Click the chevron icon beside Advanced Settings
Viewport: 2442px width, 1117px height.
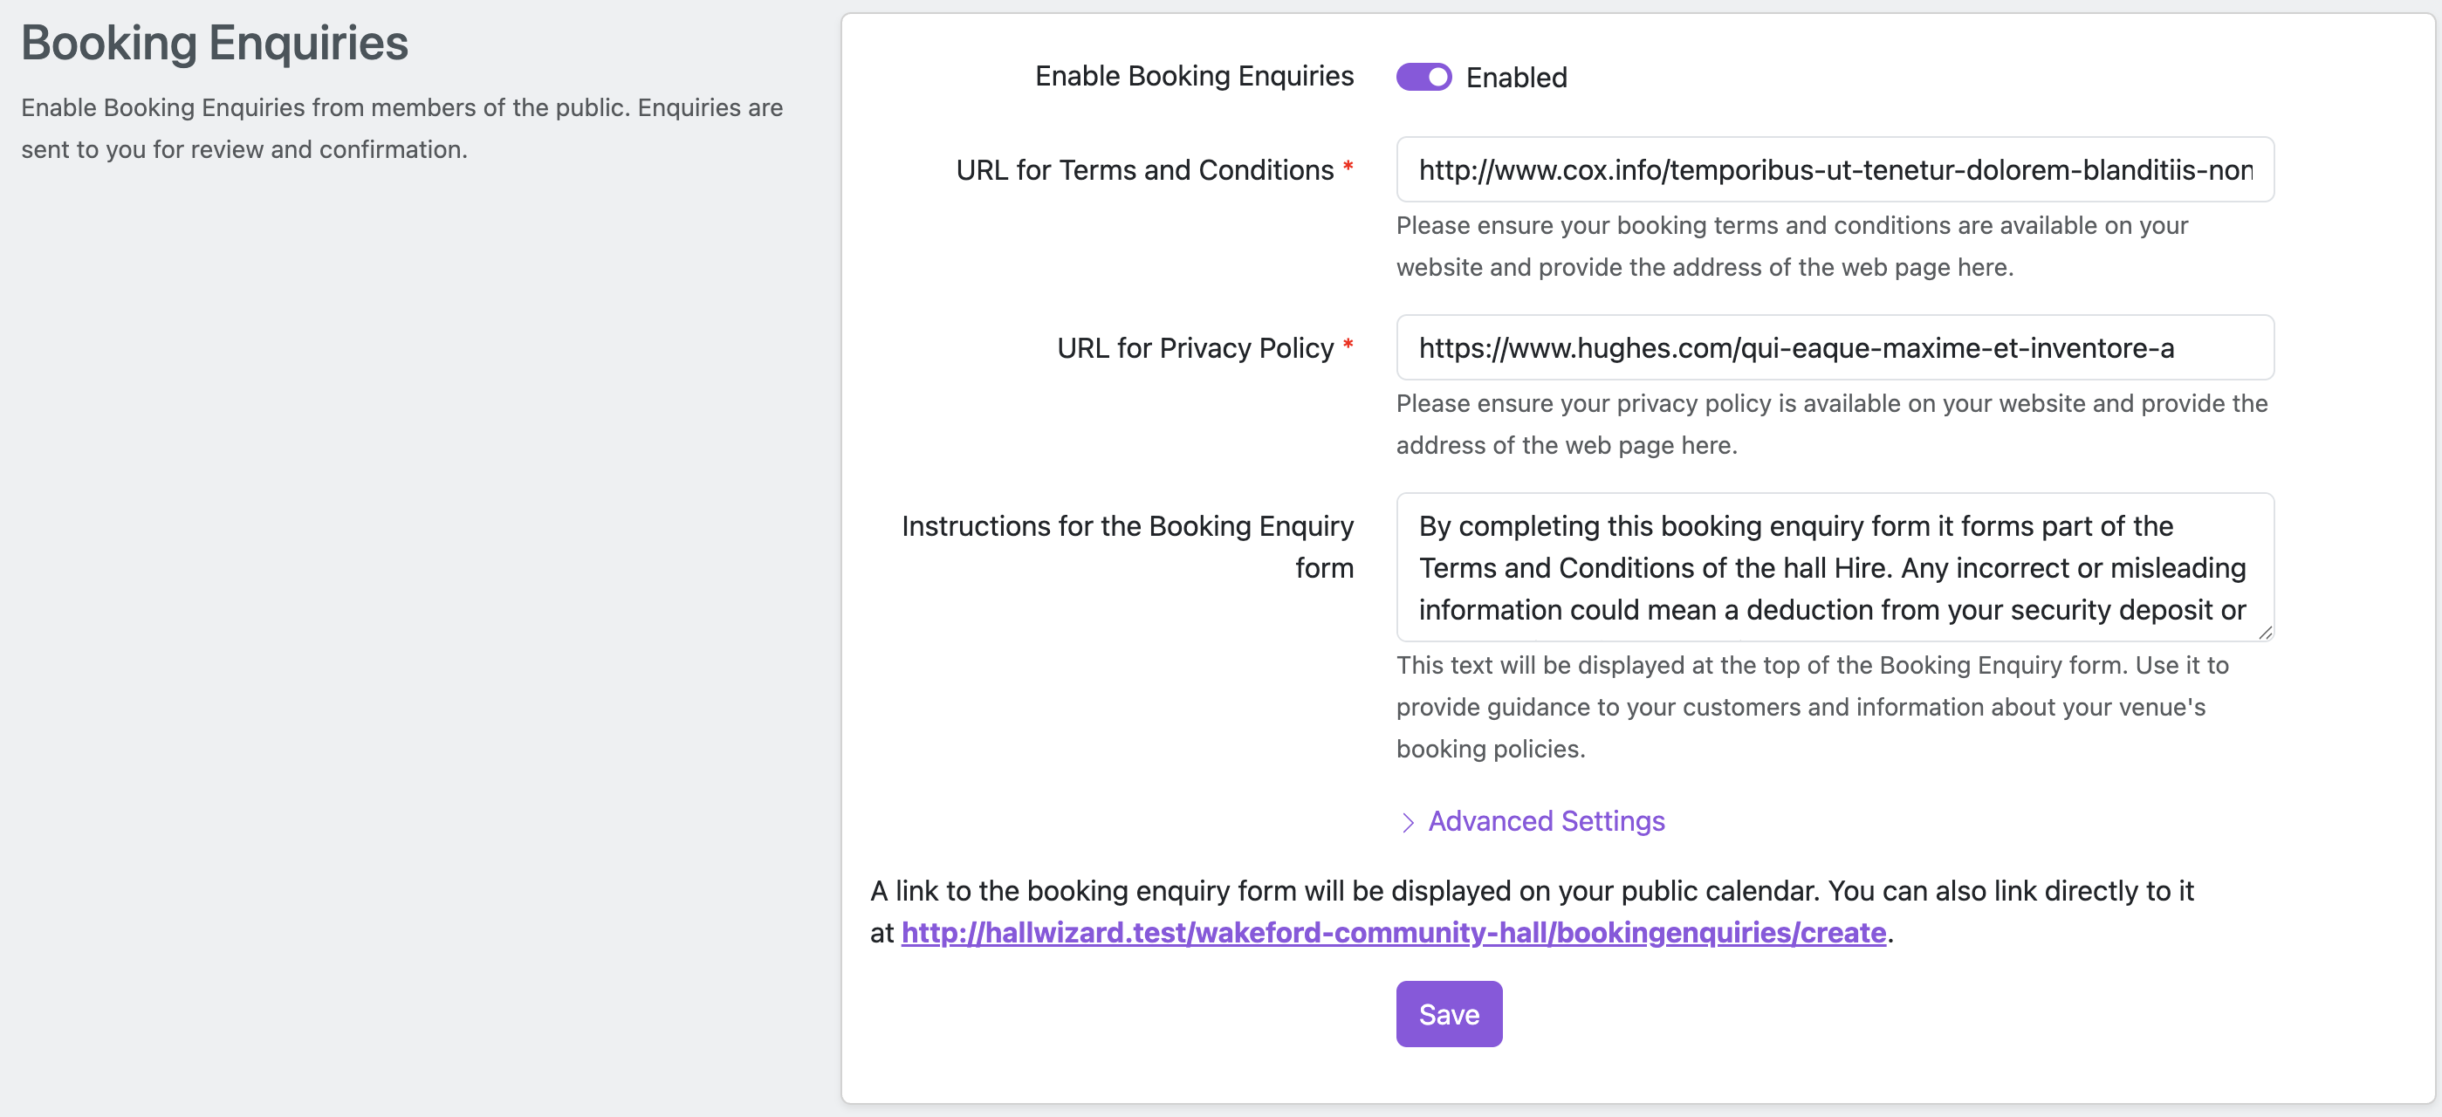point(1408,822)
